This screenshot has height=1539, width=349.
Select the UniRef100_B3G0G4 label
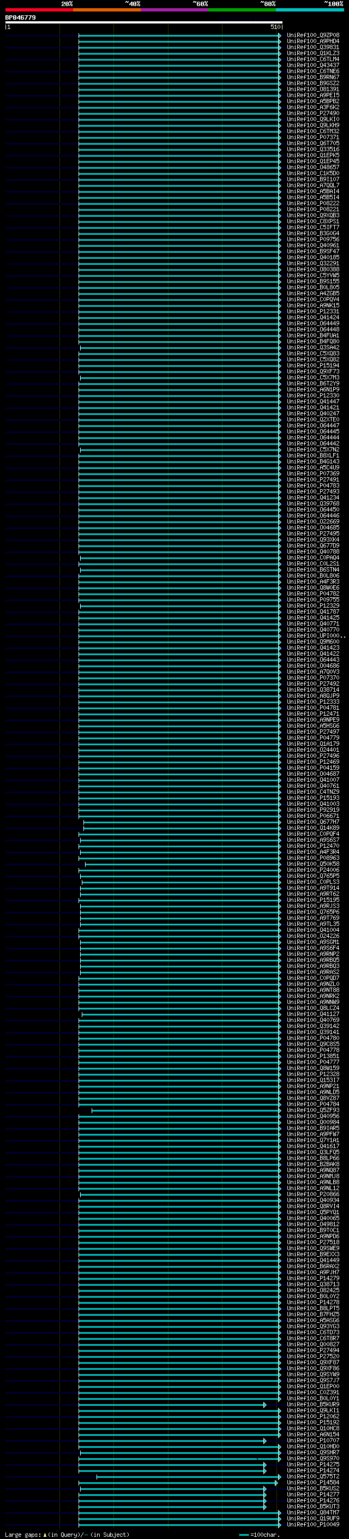tap(312, 233)
